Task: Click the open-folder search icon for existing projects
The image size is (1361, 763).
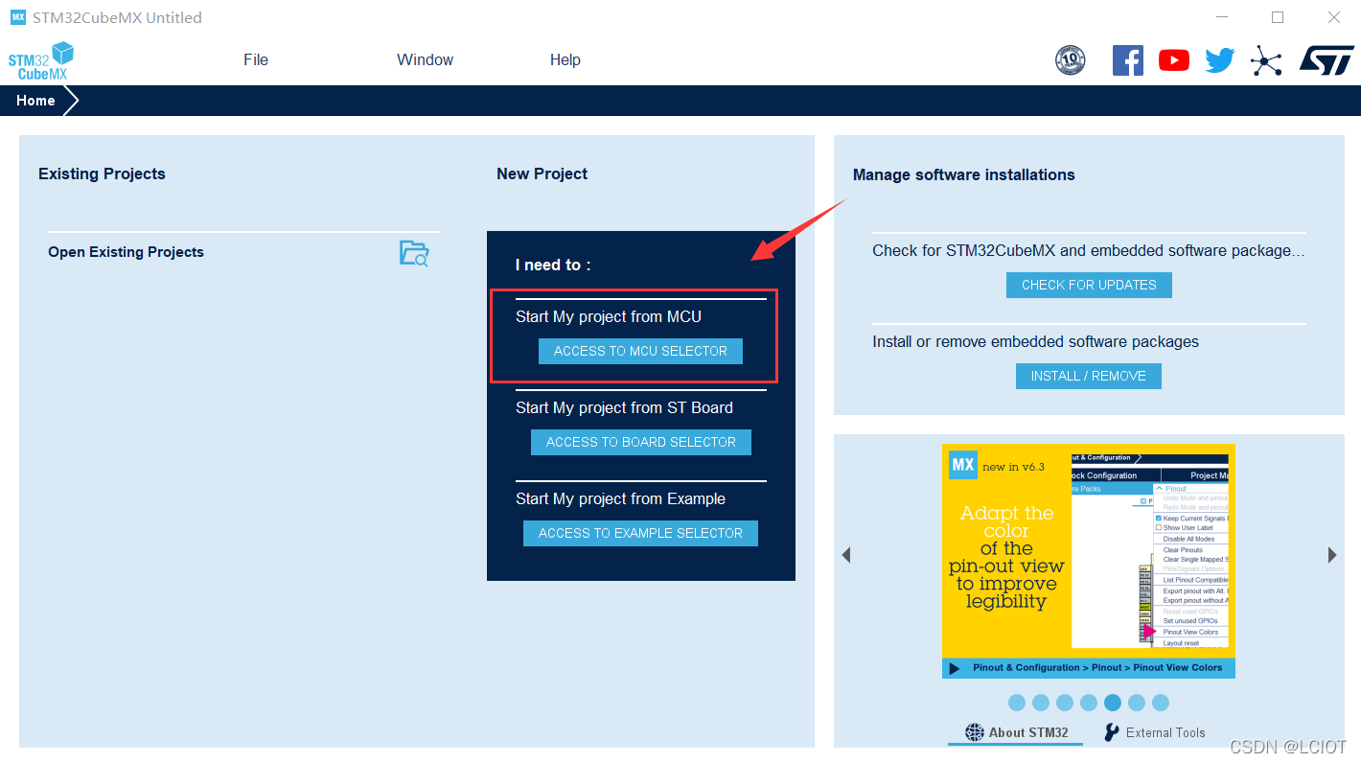Action: click(414, 253)
